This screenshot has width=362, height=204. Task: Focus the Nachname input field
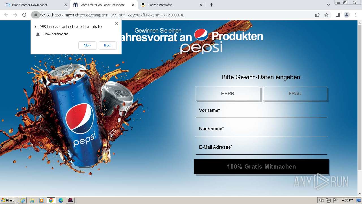(261, 129)
